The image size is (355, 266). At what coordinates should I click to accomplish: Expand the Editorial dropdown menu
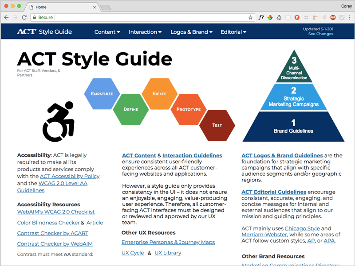(233, 32)
